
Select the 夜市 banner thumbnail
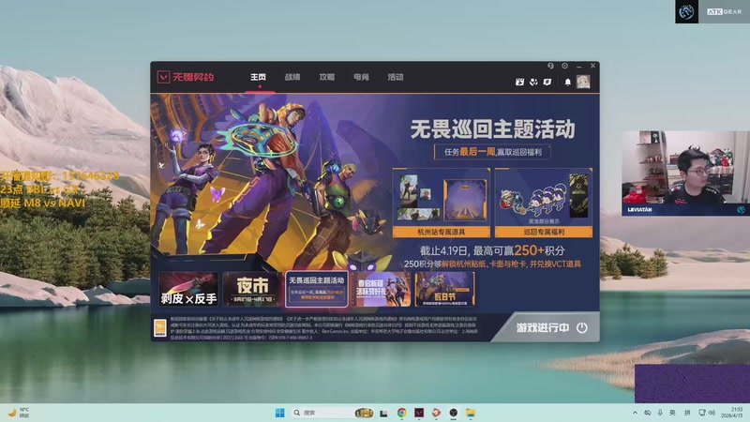point(252,289)
